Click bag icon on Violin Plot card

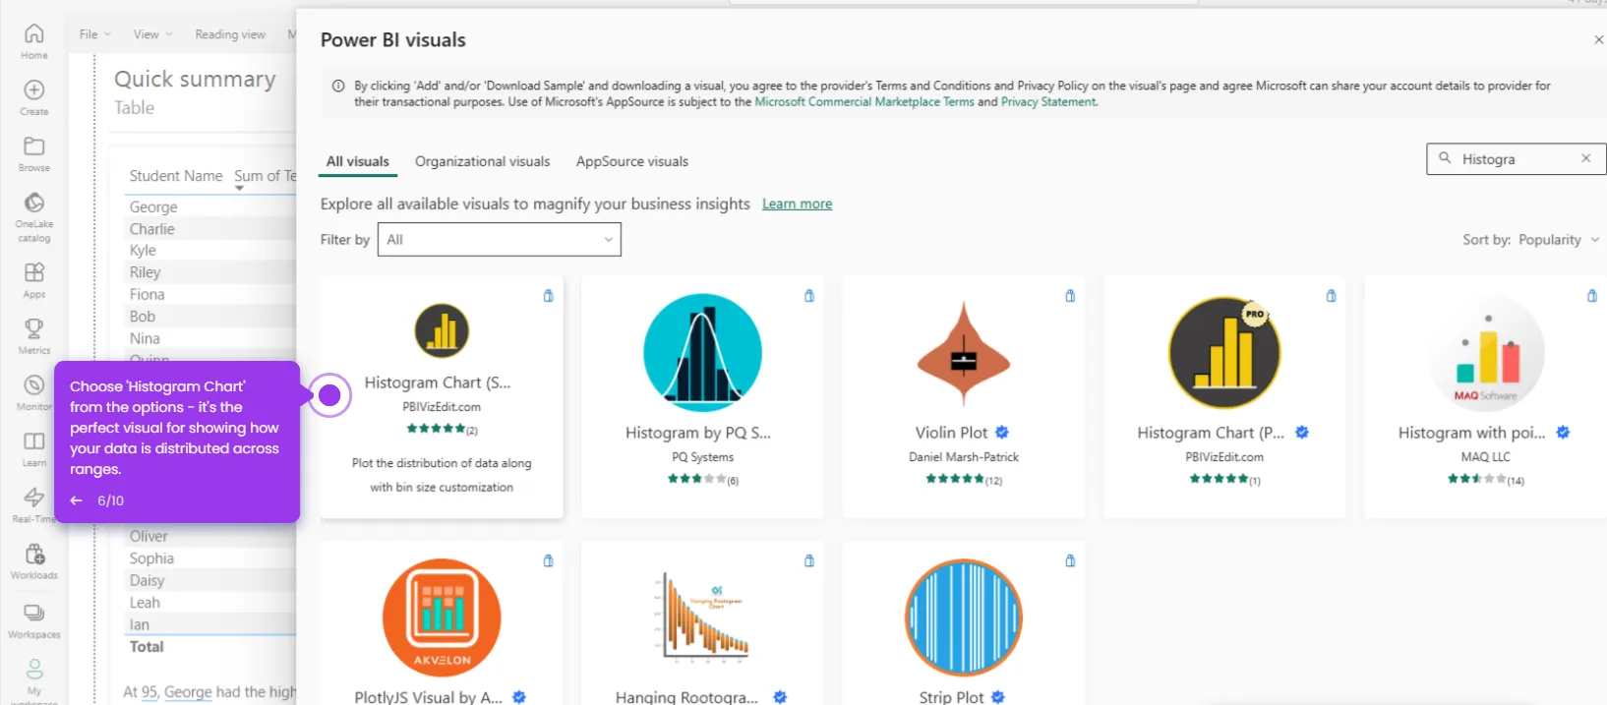click(1070, 296)
